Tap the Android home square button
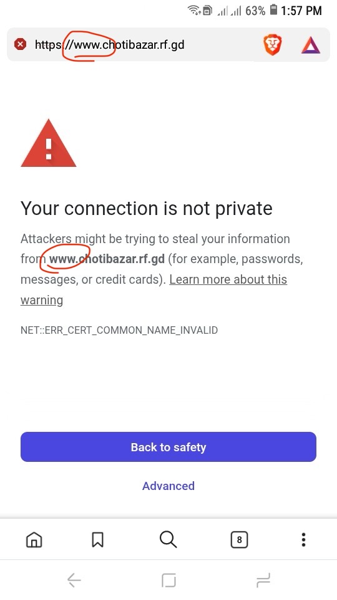This screenshot has width=337, height=600. [168, 580]
